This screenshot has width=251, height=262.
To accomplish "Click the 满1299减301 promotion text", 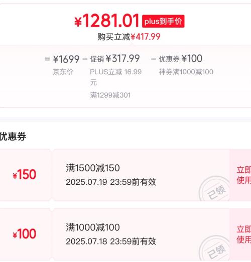I will point(110,95).
